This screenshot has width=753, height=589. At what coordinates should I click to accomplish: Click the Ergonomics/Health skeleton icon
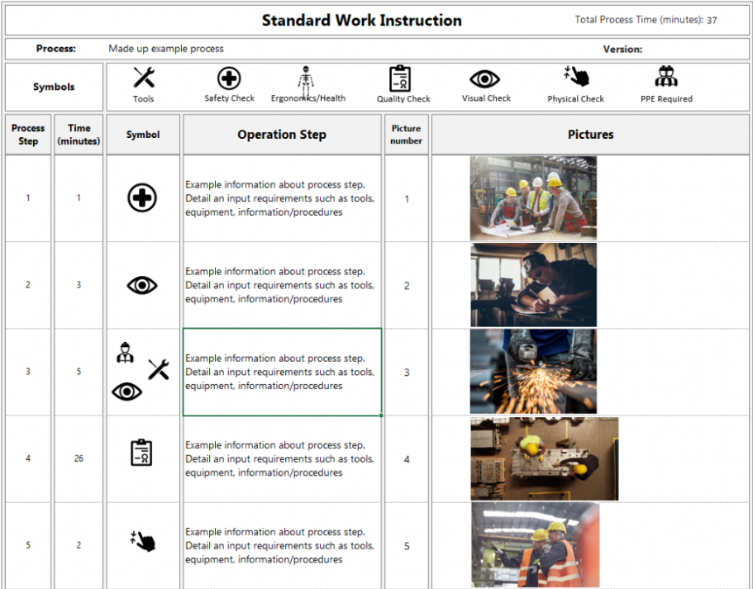click(306, 80)
